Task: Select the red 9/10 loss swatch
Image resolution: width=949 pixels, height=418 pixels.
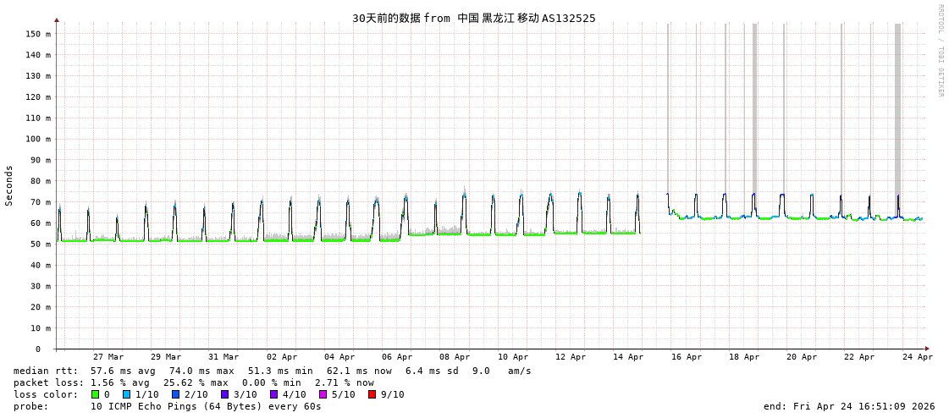Action: (x=372, y=394)
